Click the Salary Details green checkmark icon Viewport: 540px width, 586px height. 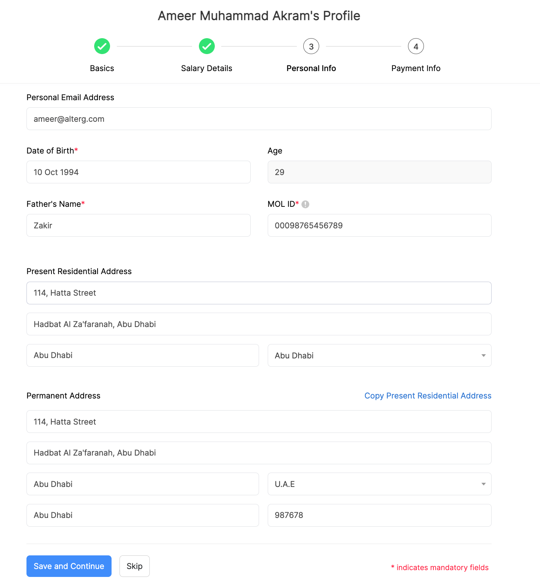(x=207, y=46)
